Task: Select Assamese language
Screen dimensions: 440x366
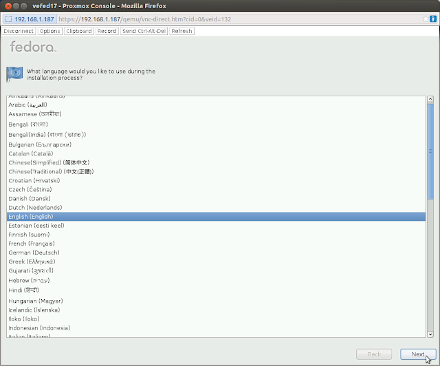Action: (x=216, y=114)
